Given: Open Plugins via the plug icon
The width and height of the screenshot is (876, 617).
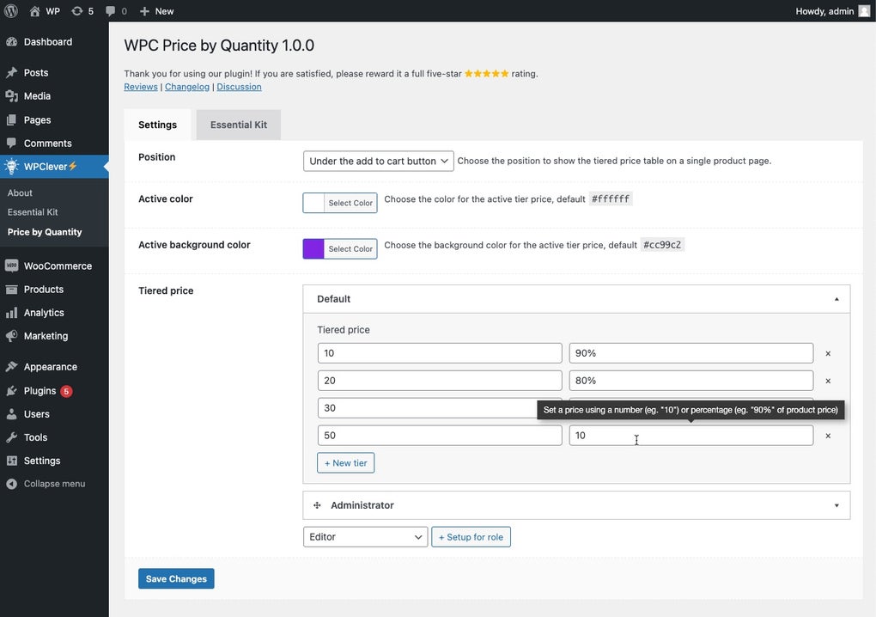Looking at the screenshot, I should pyautogui.click(x=12, y=390).
